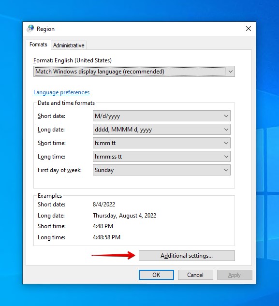Confirm with the OK button
This screenshot has height=306, width=279.
point(156,275)
